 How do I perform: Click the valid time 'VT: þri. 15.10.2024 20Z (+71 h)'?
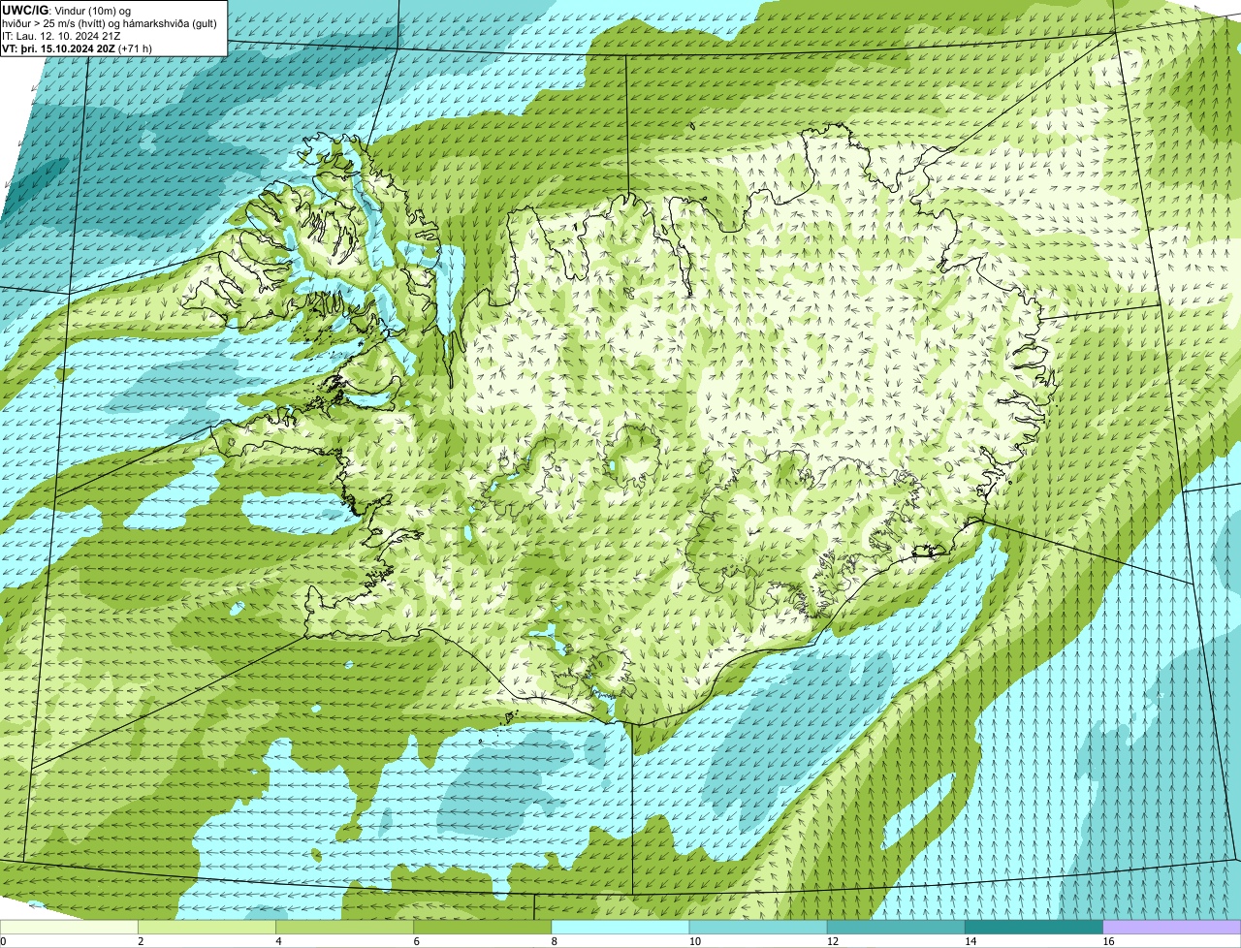[x=78, y=48]
